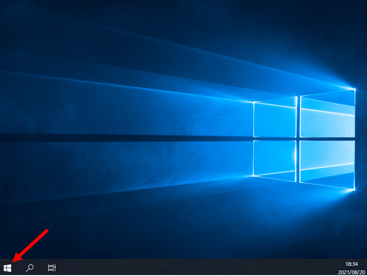Click the 2021/08/20 date
The width and height of the screenshot is (367, 276).
(352, 272)
